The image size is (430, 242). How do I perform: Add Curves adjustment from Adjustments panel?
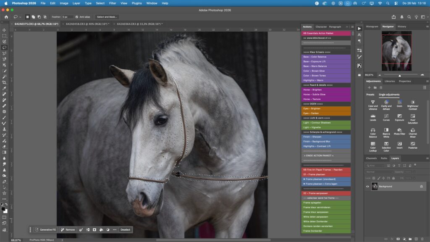click(x=386, y=116)
